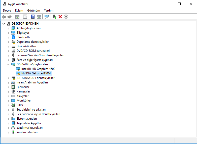Click the blue Help toolbar icon
Image resolution: width=197 pixels, height=144 pixels.
coord(33,17)
